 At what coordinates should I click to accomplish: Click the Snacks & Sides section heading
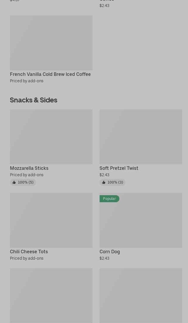tap(34, 100)
